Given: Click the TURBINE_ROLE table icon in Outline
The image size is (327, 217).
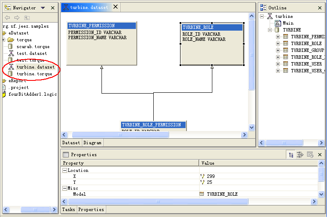Looking at the screenshot, I should tap(285, 43).
